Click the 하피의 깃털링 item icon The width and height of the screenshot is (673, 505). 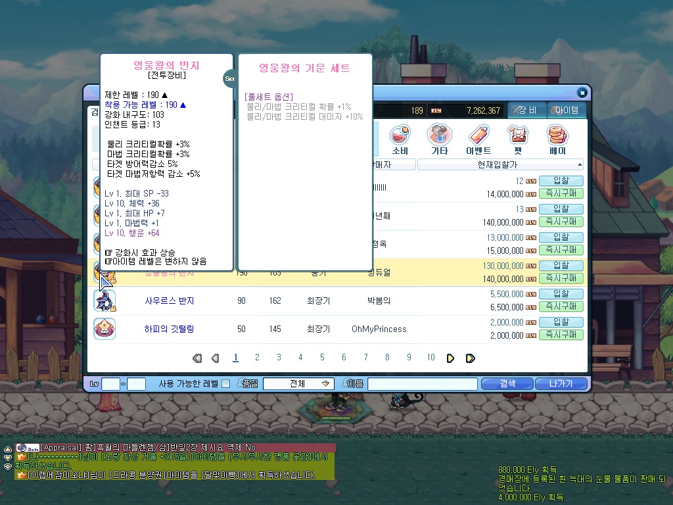104,329
